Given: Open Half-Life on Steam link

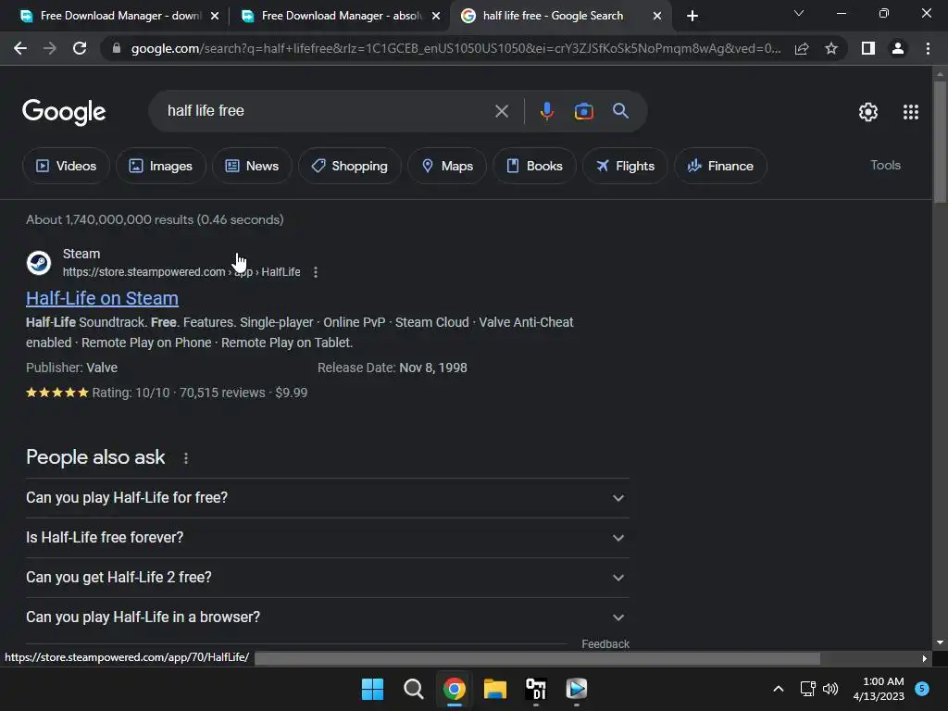Looking at the screenshot, I should point(102,298).
